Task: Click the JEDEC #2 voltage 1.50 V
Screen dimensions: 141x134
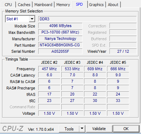Action: (x=49, y=113)
